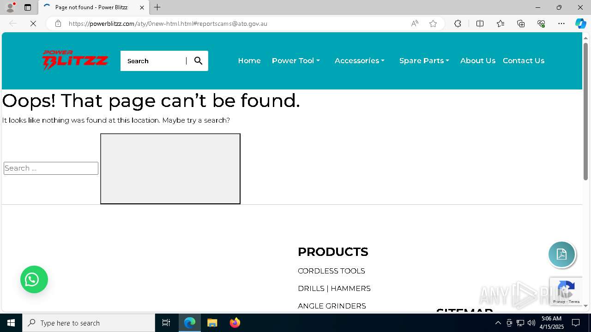Click the page vertical scrollbar thumb
Screen dimensions: 591x332
(x=585, y=111)
